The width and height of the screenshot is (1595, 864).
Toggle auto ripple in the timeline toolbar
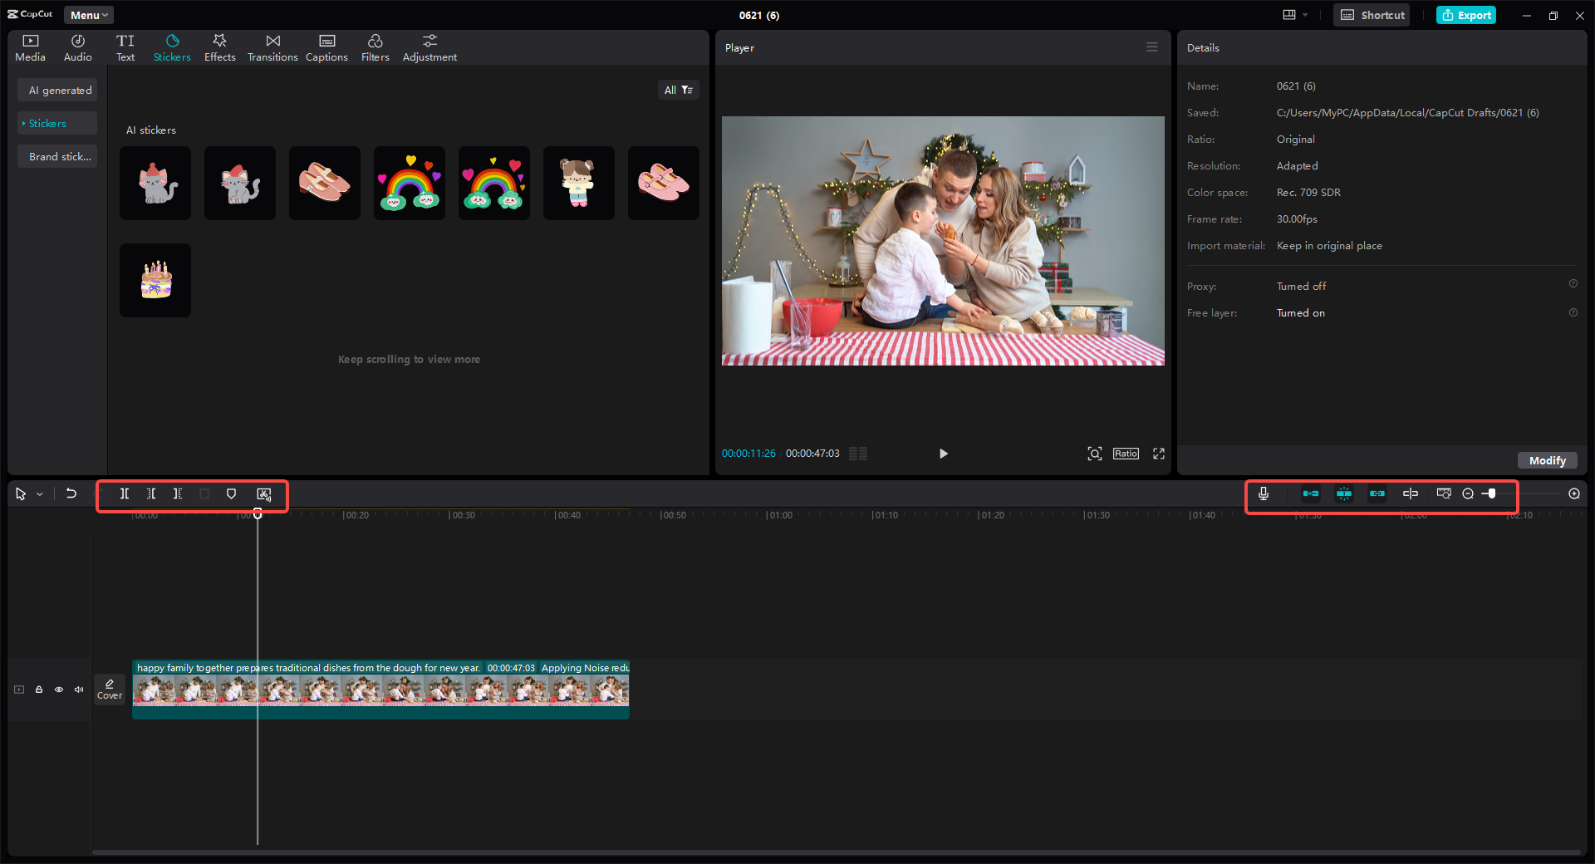click(1311, 493)
